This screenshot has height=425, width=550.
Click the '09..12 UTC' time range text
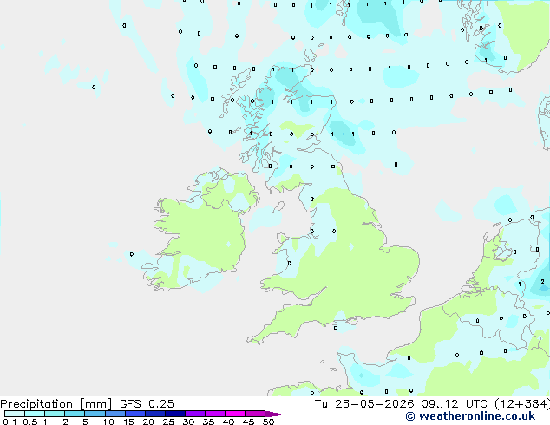(455, 404)
